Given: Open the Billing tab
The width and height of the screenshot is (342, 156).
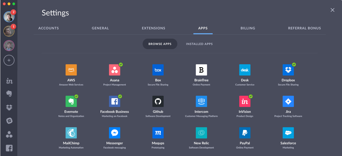Looking at the screenshot, I should [248, 28].
